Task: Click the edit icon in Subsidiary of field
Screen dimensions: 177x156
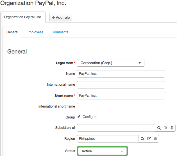Action: click(165, 128)
